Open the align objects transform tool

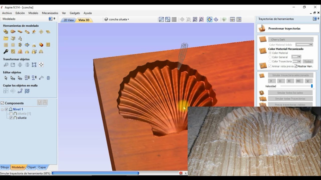(x=41, y=65)
